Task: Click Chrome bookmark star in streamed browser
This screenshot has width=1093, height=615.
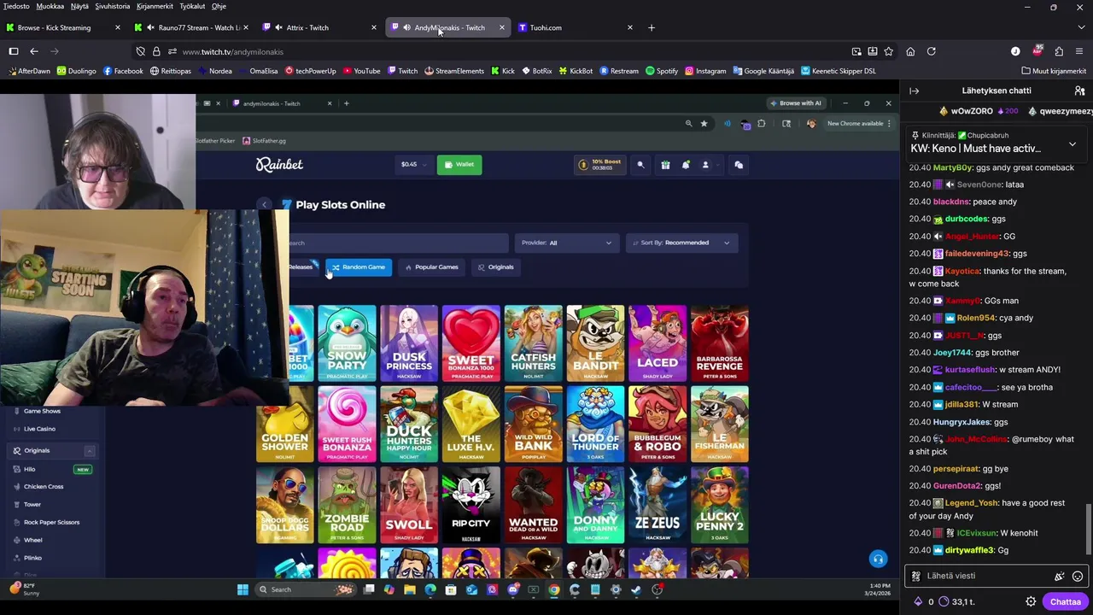Action: click(704, 123)
